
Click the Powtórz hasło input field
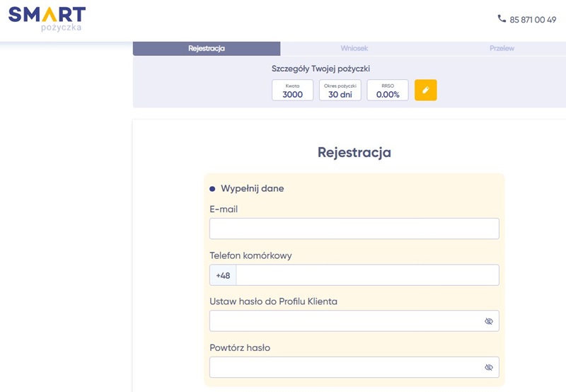pyautogui.click(x=343, y=367)
